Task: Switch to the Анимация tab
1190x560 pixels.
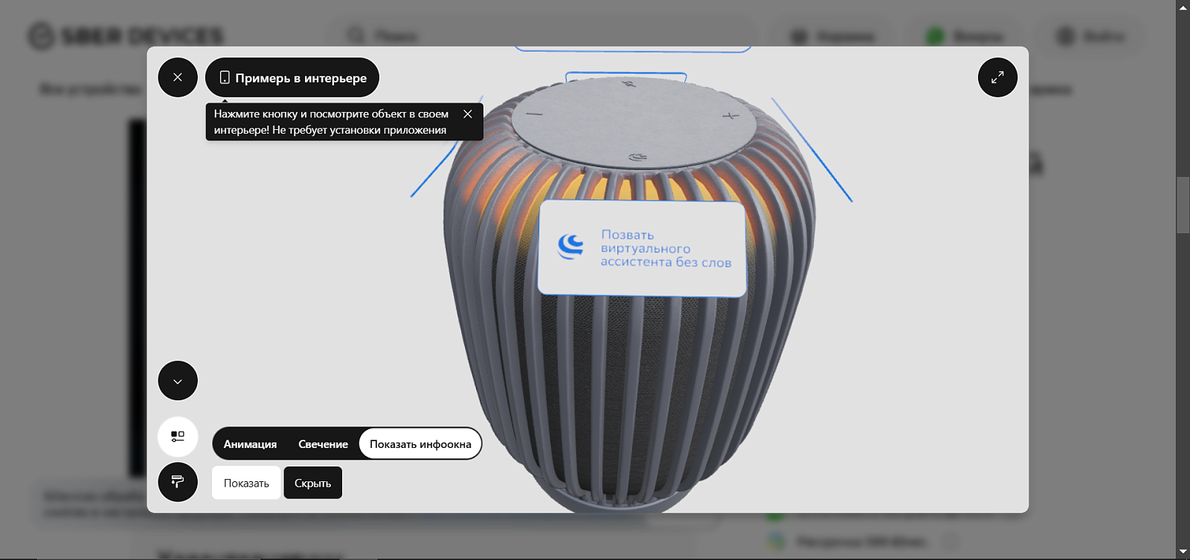Action: point(250,444)
